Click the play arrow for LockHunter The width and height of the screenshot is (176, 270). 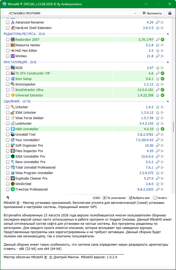coord(162,124)
